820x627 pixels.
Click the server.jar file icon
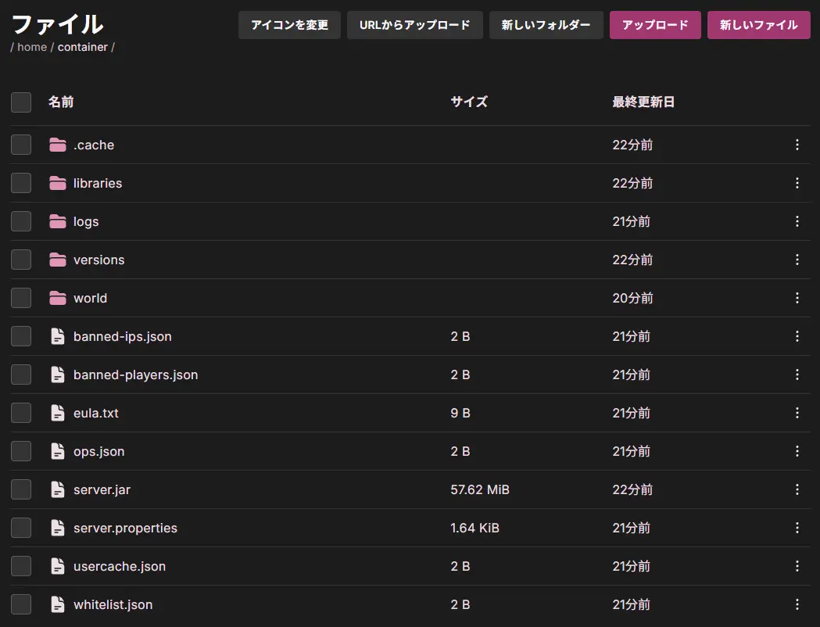[x=58, y=489]
